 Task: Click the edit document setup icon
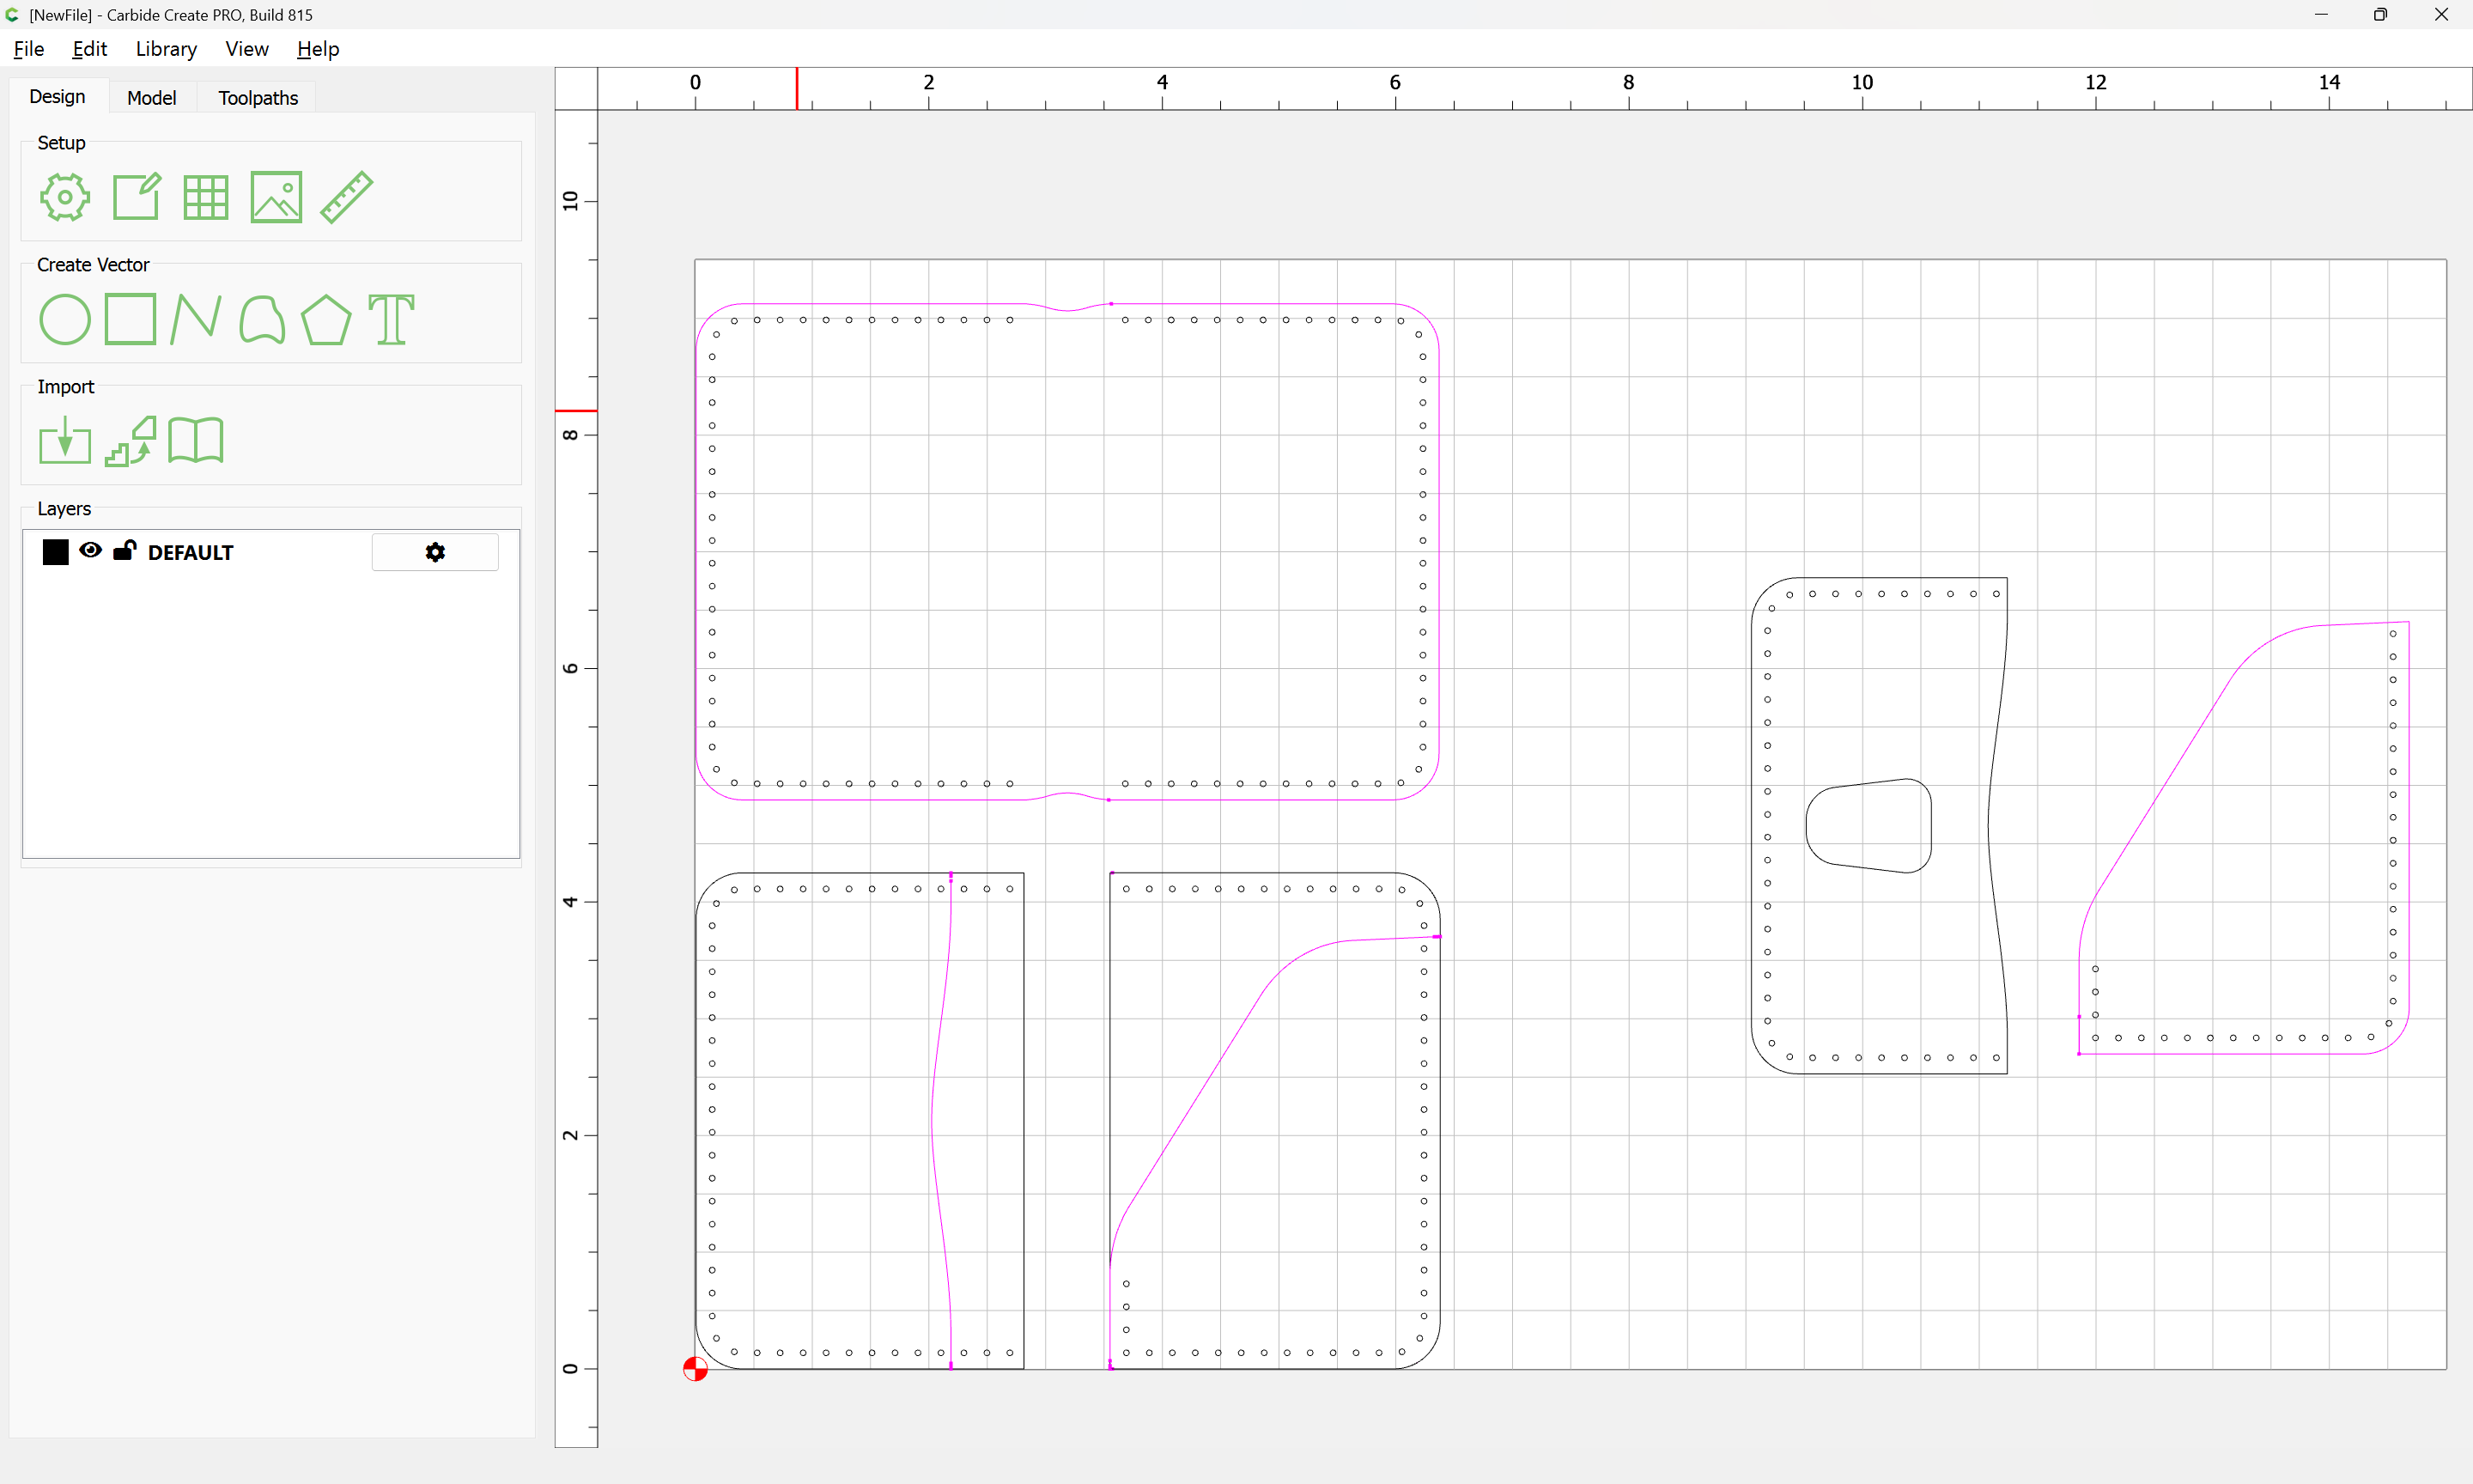(136, 197)
